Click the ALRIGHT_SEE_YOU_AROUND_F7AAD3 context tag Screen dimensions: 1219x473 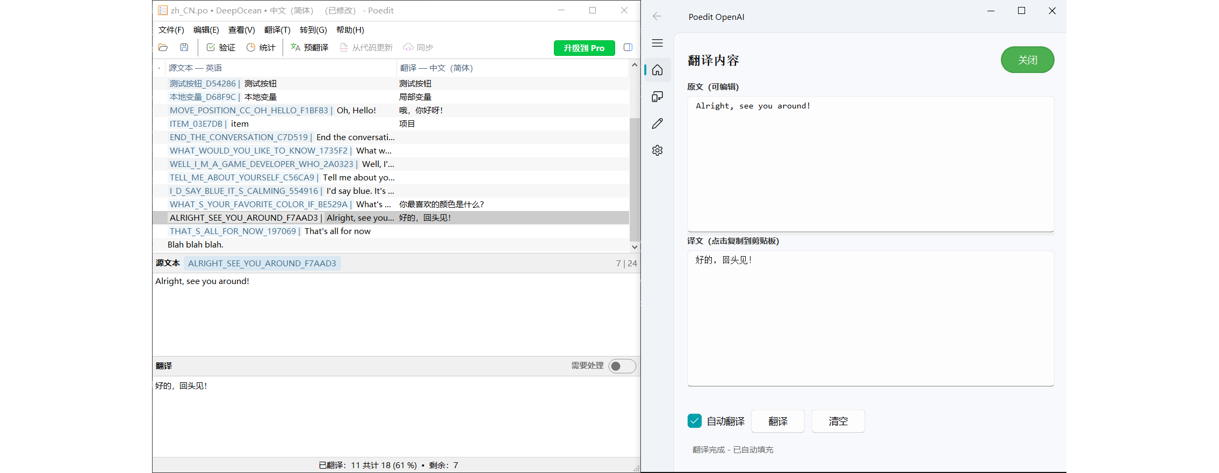point(262,263)
